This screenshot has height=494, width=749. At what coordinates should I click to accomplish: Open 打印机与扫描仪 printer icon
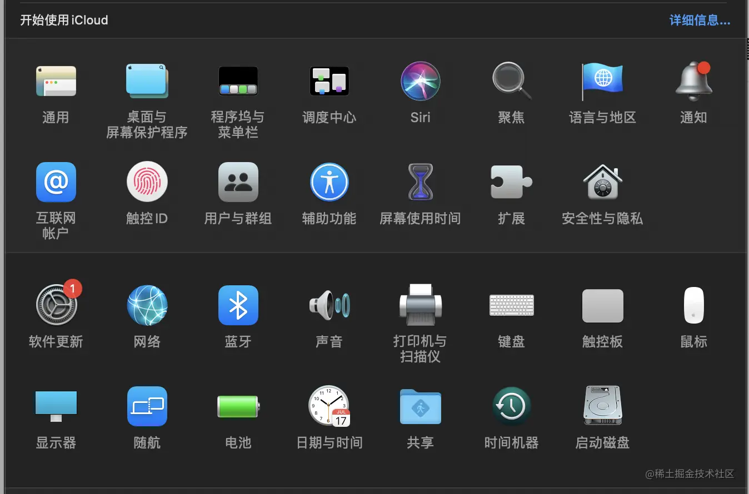pos(421,305)
